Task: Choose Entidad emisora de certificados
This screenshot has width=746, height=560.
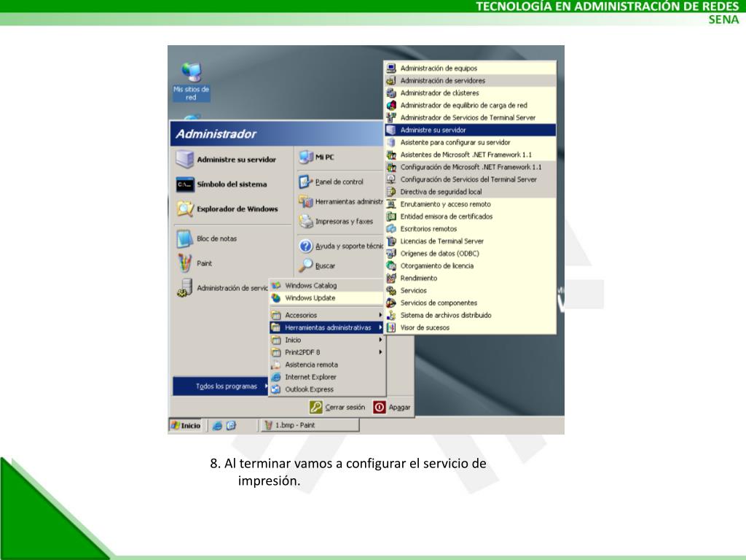Action: (470, 216)
